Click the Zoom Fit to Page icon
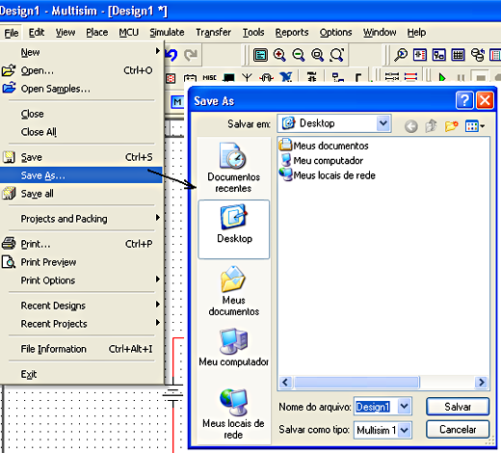Image resolution: width=501 pixels, height=453 pixels. [337, 55]
